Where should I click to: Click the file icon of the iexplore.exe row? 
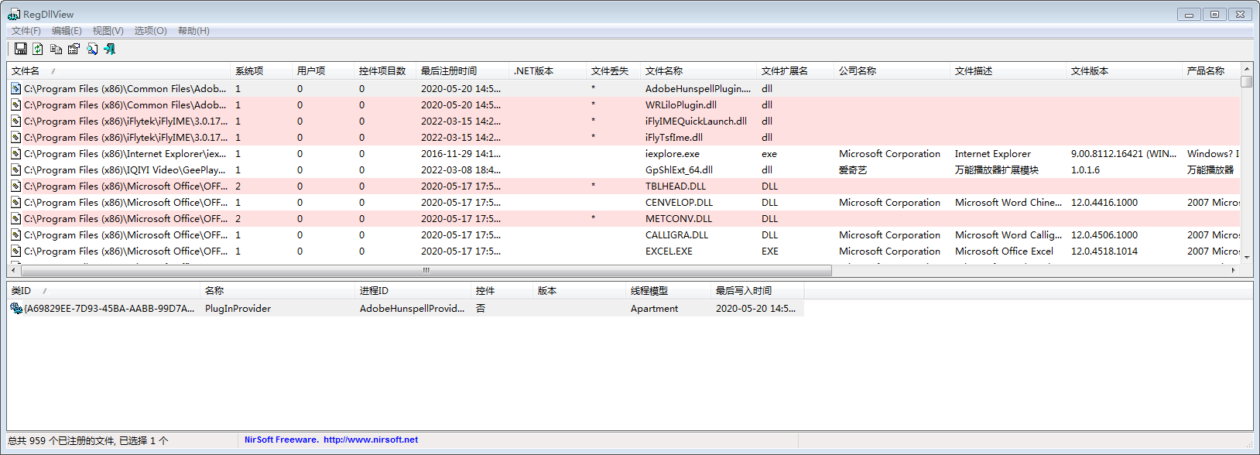click(x=15, y=154)
